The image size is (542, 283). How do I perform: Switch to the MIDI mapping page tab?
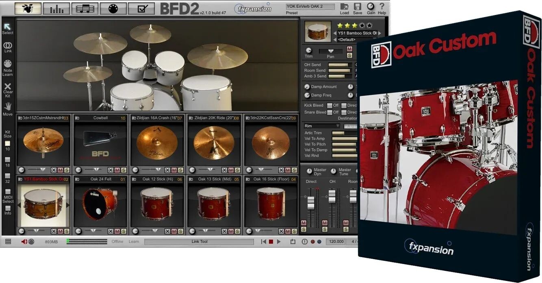tap(113, 8)
